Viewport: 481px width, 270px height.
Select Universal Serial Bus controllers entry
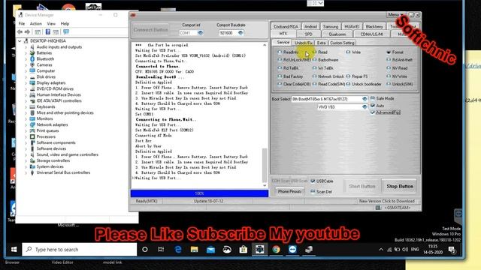tap(63, 172)
